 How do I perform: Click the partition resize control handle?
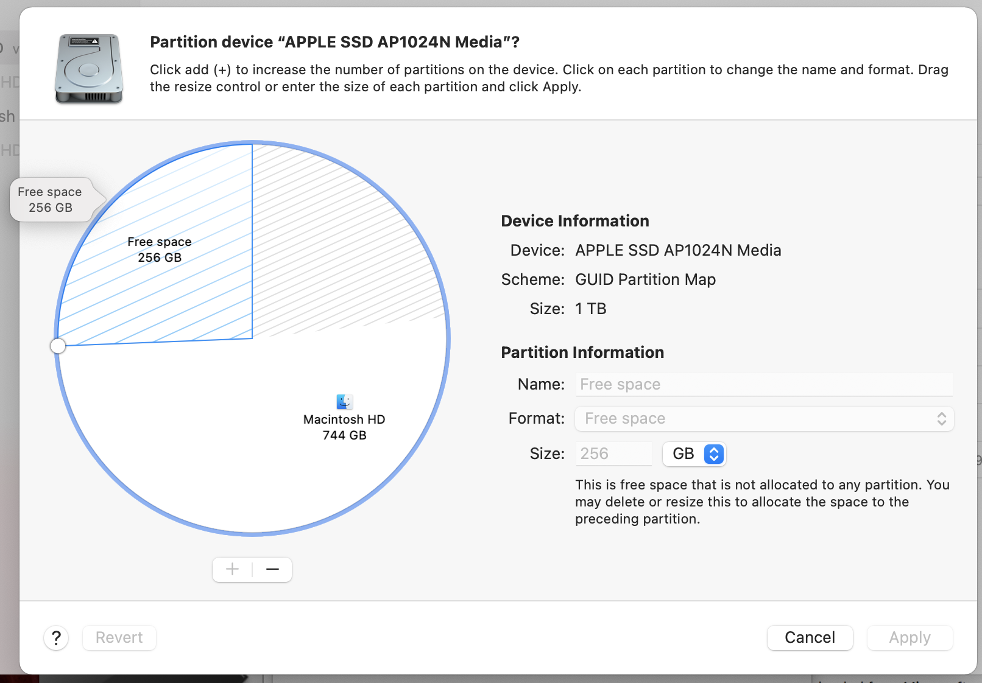pyautogui.click(x=58, y=345)
